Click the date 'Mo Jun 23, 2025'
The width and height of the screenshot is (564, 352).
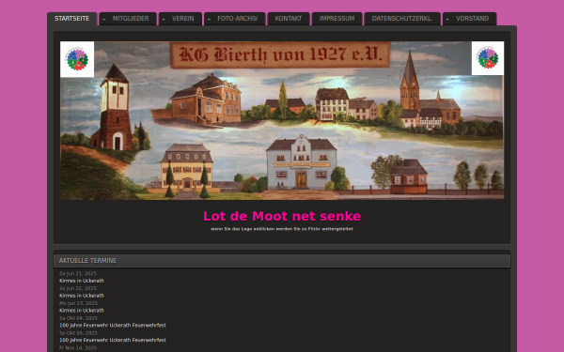(x=78, y=303)
